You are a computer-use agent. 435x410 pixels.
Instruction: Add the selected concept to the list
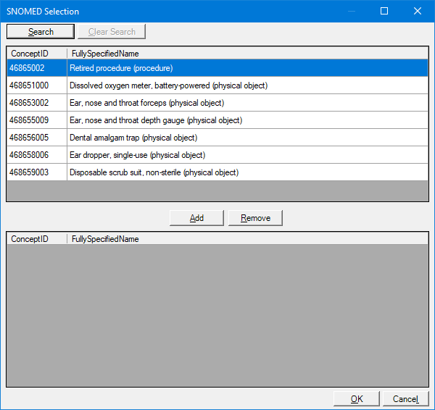(196, 218)
